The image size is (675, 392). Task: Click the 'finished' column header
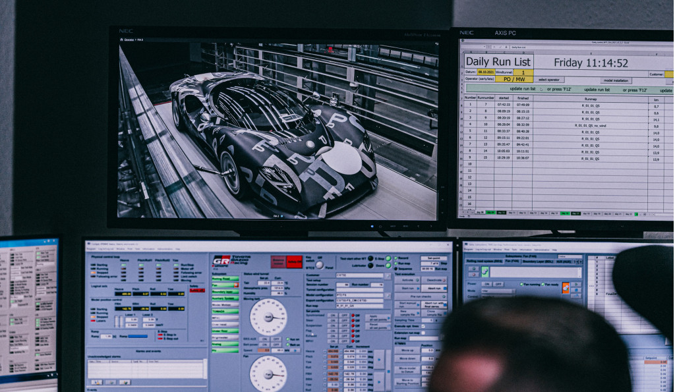(x=523, y=98)
